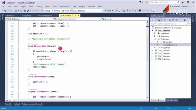The width and height of the screenshot is (196, 110).
Task: Click Solution Explorer pending changes filter icon
Action: click(x=164, y=20)
